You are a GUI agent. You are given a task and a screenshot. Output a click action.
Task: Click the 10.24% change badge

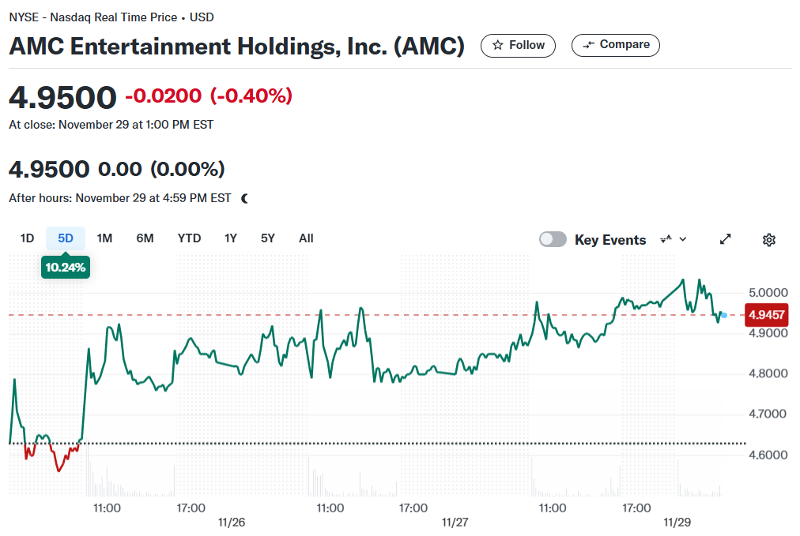pyautogui.click(x=66, y=268)
